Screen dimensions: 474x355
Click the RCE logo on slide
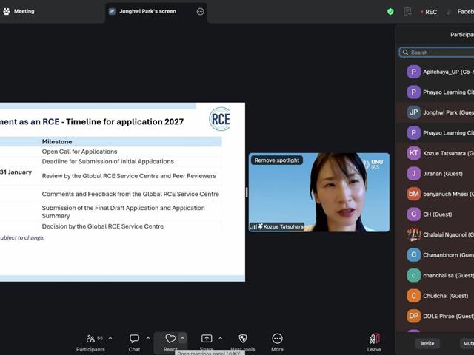pyautogui.click(x=220, y=119)
